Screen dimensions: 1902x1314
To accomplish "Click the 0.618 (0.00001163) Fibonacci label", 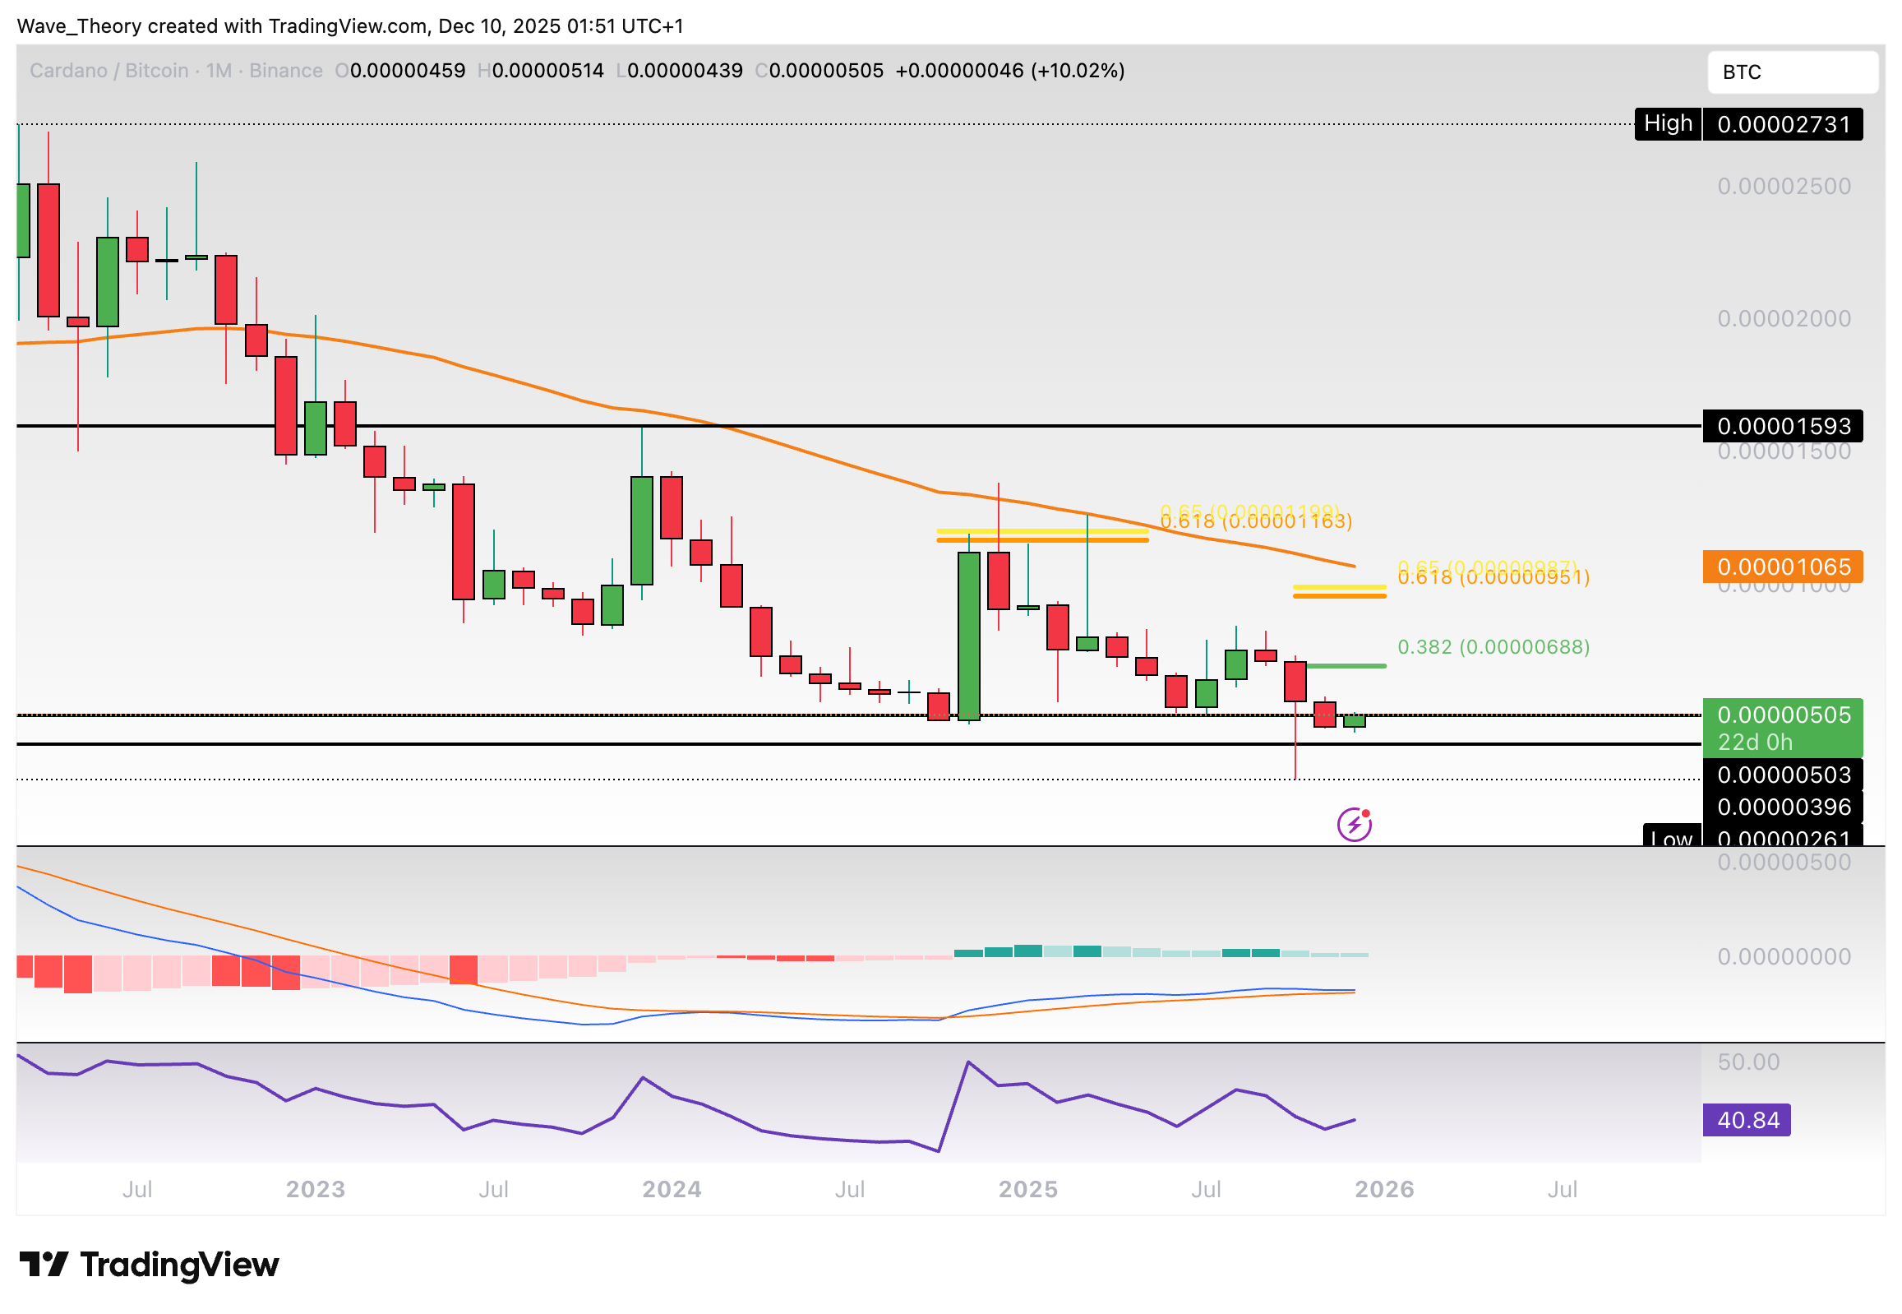I will point(1253,520).
